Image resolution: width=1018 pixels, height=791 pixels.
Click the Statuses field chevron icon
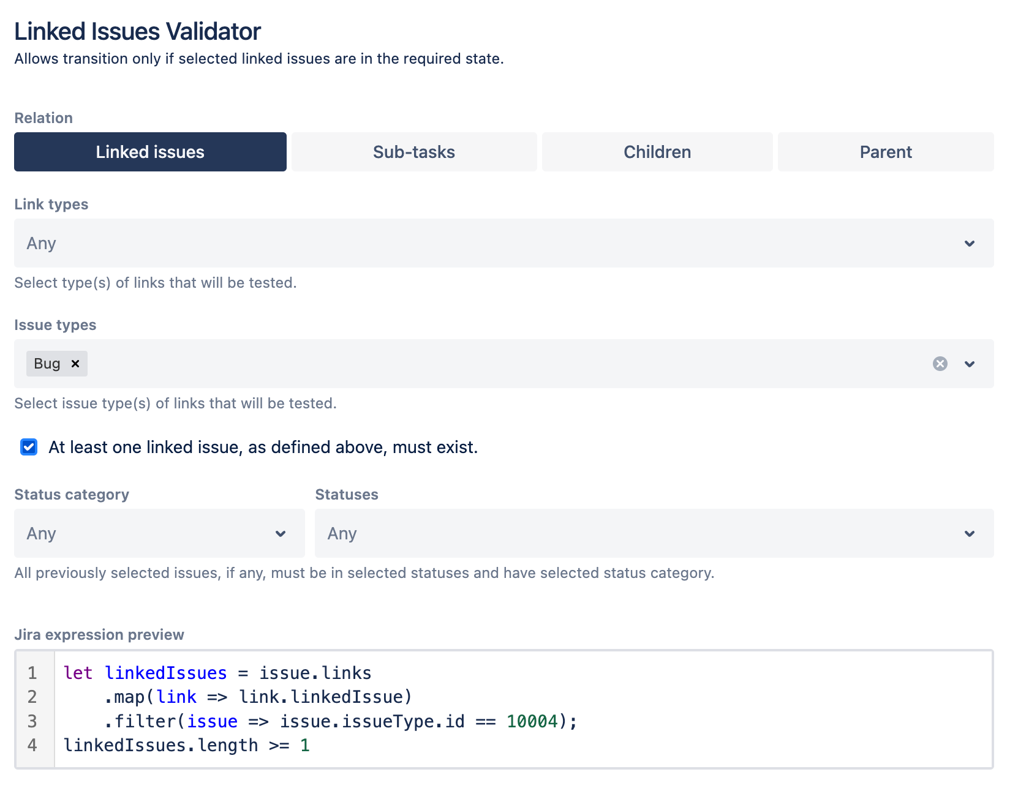970,534
